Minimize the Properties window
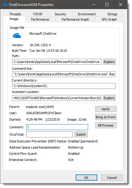Screen dimensions: 132x188 point(94,4)
